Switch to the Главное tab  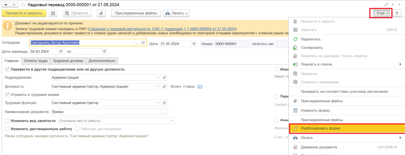pos(11,61)
